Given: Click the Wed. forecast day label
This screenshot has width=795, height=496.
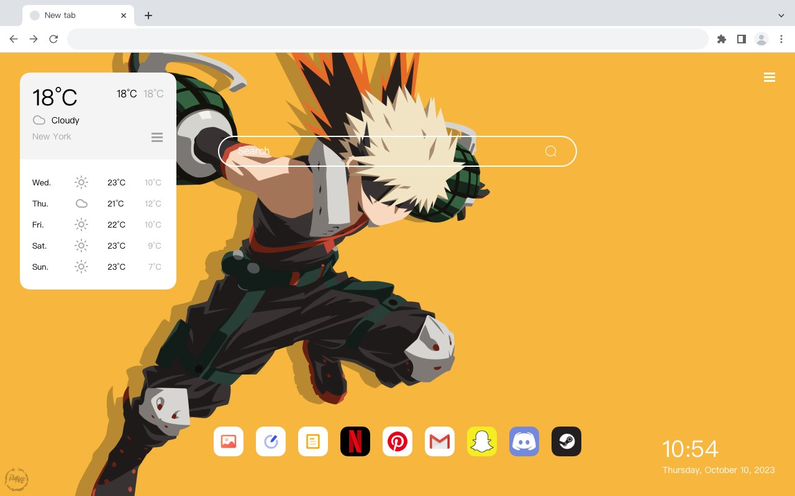Looking at the screenshot, I should click(x=42, y=182).
